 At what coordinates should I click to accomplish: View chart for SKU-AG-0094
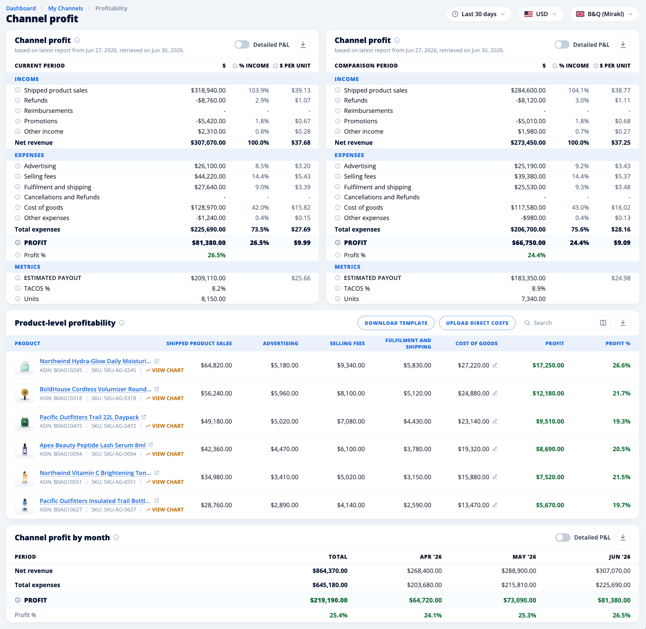click(165, 454)
